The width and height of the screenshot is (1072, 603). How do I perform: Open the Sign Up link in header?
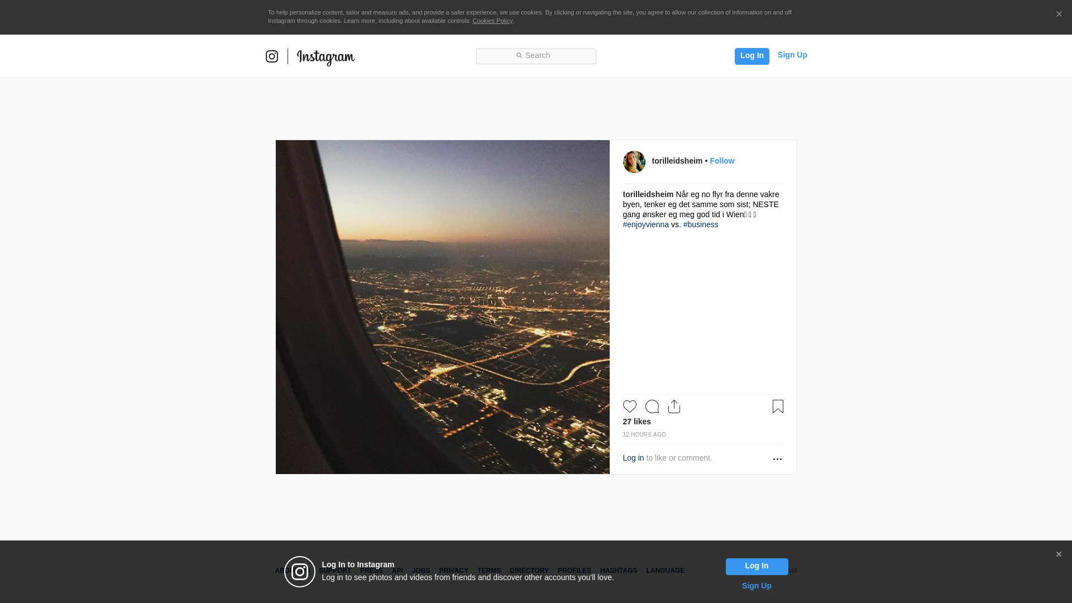792,55
